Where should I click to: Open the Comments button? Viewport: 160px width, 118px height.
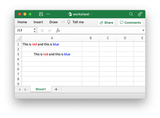pyautogui.click(x=130, y=22)
